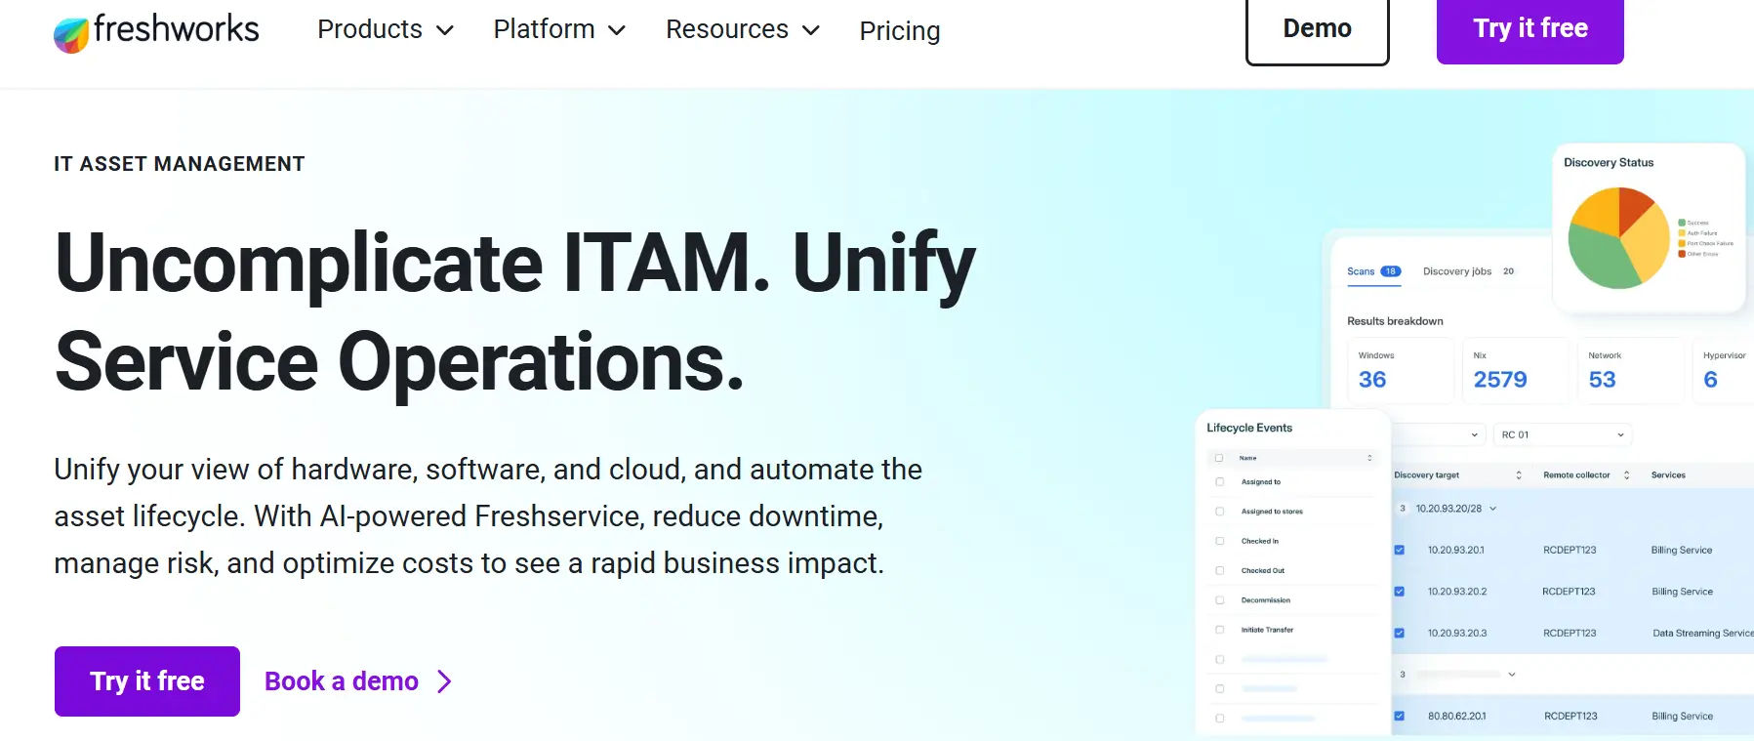
Task: Uncheck the 80.80.62.20.1 row checkbox
Action: 1399,717
